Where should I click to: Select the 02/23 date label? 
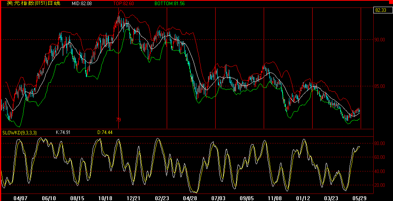pos(162,198)
